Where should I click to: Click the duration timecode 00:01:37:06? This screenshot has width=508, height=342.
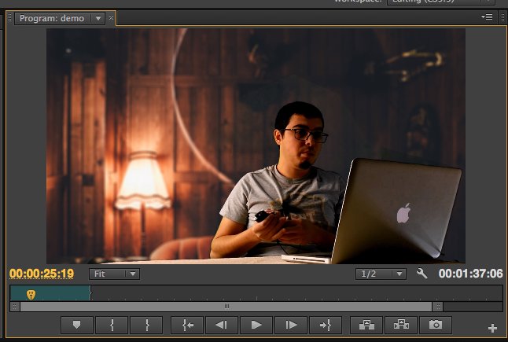click(470, 274)
